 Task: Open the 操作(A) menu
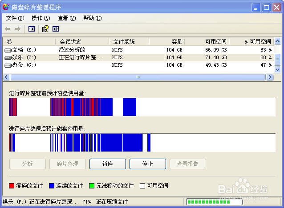(41, 18)
